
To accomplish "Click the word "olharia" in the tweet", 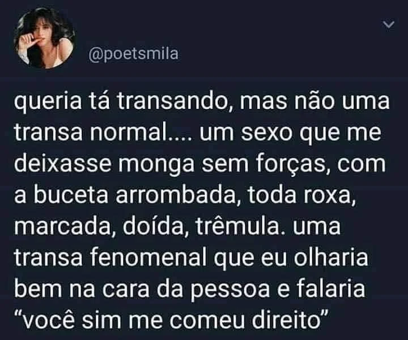I will point(331,257).
